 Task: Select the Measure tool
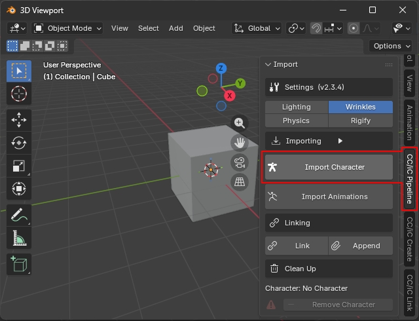click(19, 238)
